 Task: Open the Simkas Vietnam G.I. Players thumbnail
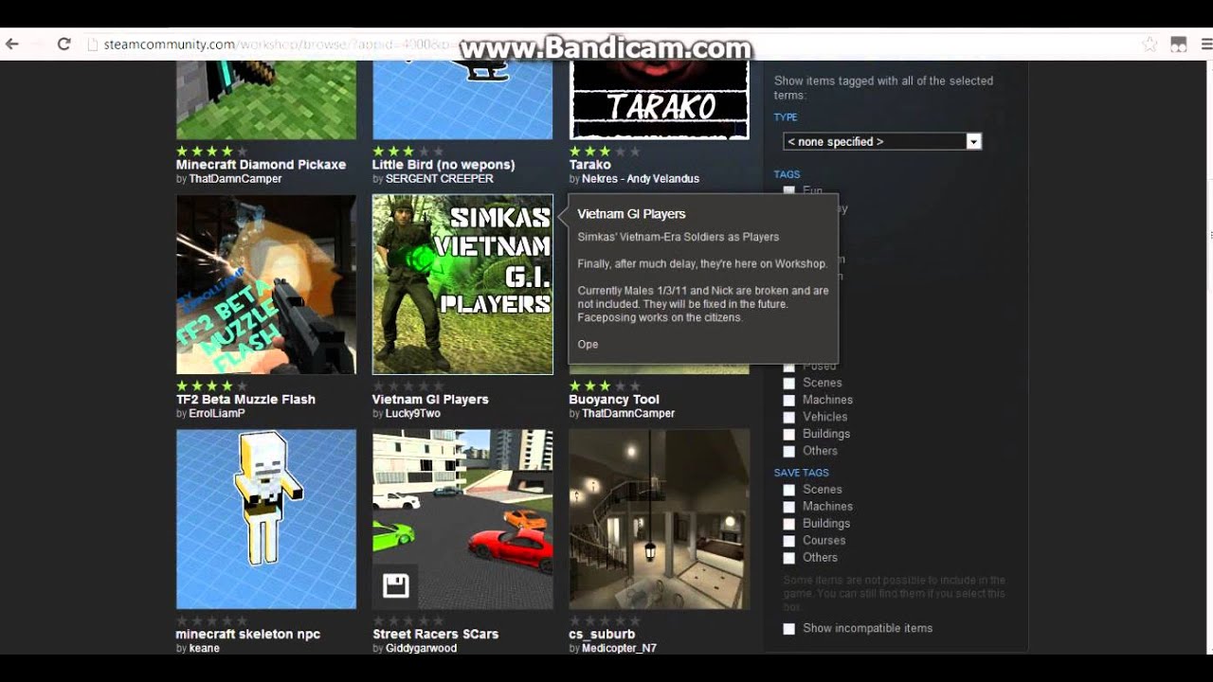[x=462, y=284]
